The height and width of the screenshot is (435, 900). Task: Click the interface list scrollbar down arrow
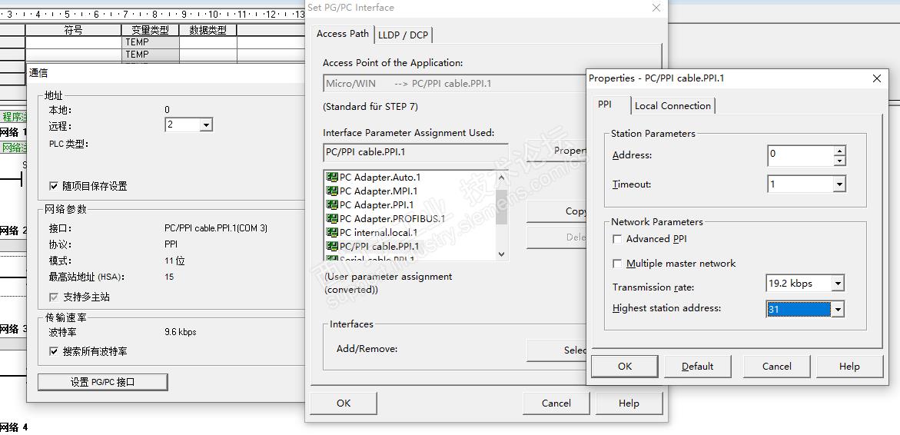click(x=501, y=254)
